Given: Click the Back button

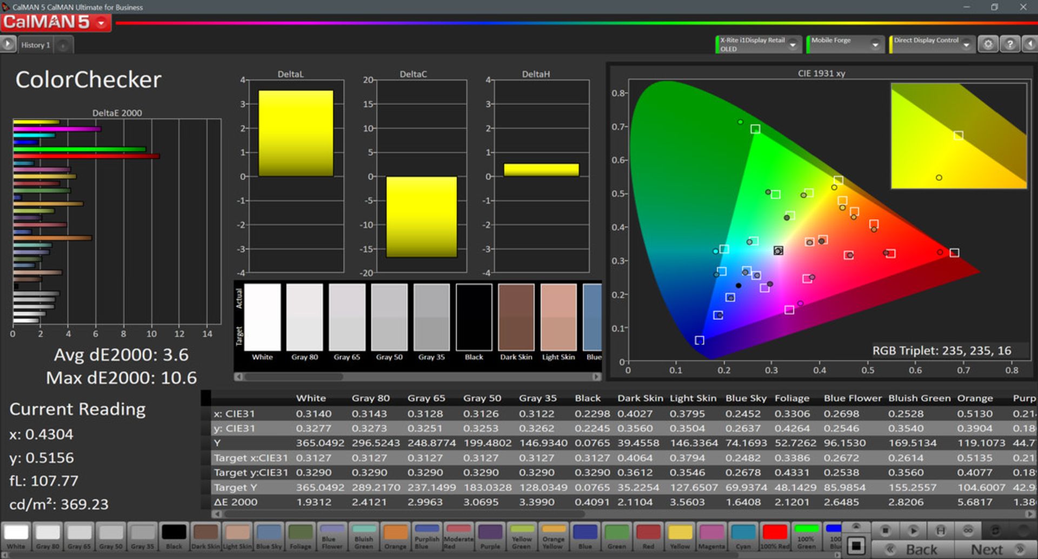Looking at the screenshot, I should [914, 549].
